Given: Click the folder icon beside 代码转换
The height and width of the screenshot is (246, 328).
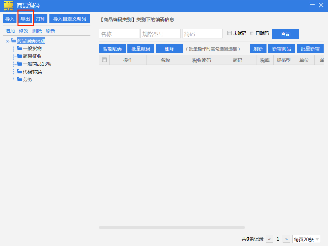Looking at the screenshot, I should coord(19,71).
